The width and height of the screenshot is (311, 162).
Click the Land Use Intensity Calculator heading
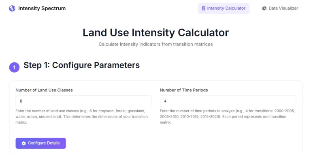pyautogui.click(x=155, y=32)
